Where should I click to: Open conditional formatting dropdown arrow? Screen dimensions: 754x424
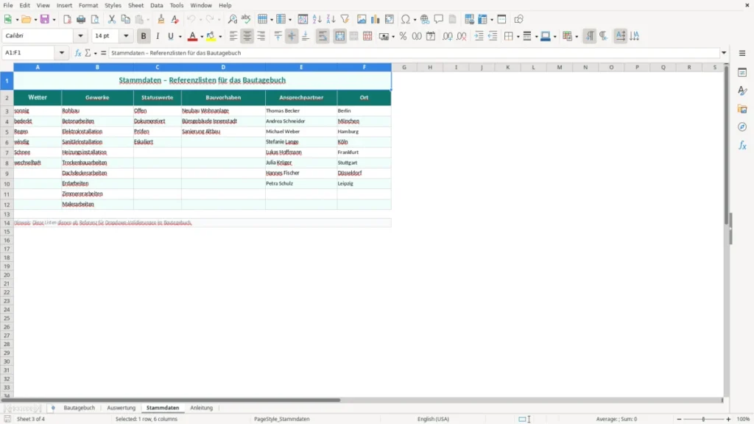(577, 37)
